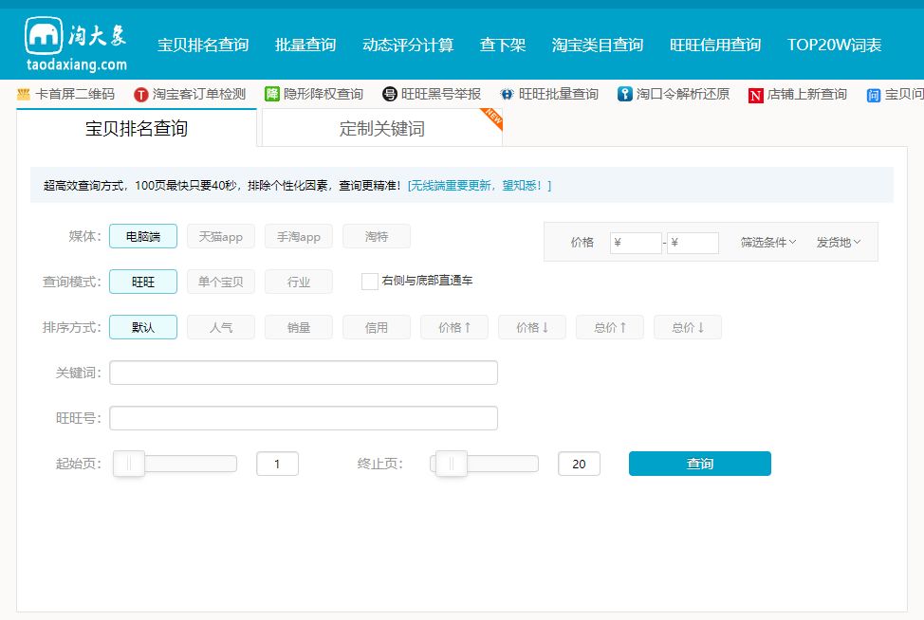Open 淘宝类目查询 in top navigation

(598, 45)
